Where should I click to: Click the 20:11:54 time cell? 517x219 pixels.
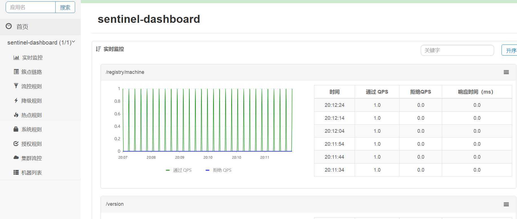(x=334, y=144)
